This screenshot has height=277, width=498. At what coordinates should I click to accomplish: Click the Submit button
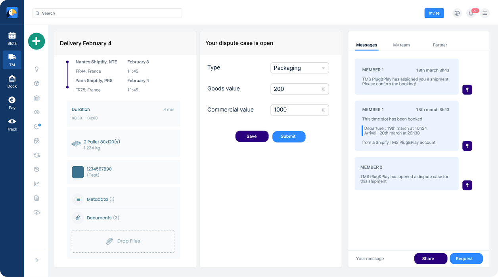coord(289,137)
